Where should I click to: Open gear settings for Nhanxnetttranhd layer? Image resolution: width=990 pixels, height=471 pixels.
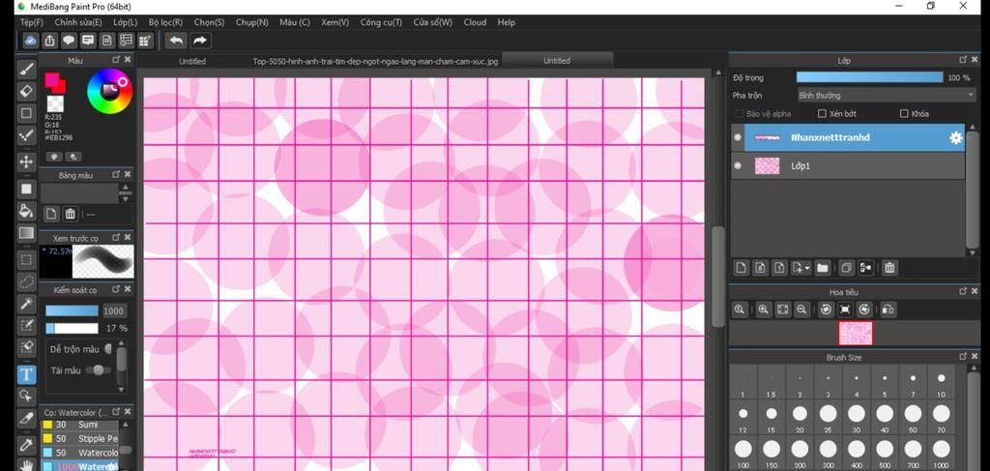[x=956, y=137]
